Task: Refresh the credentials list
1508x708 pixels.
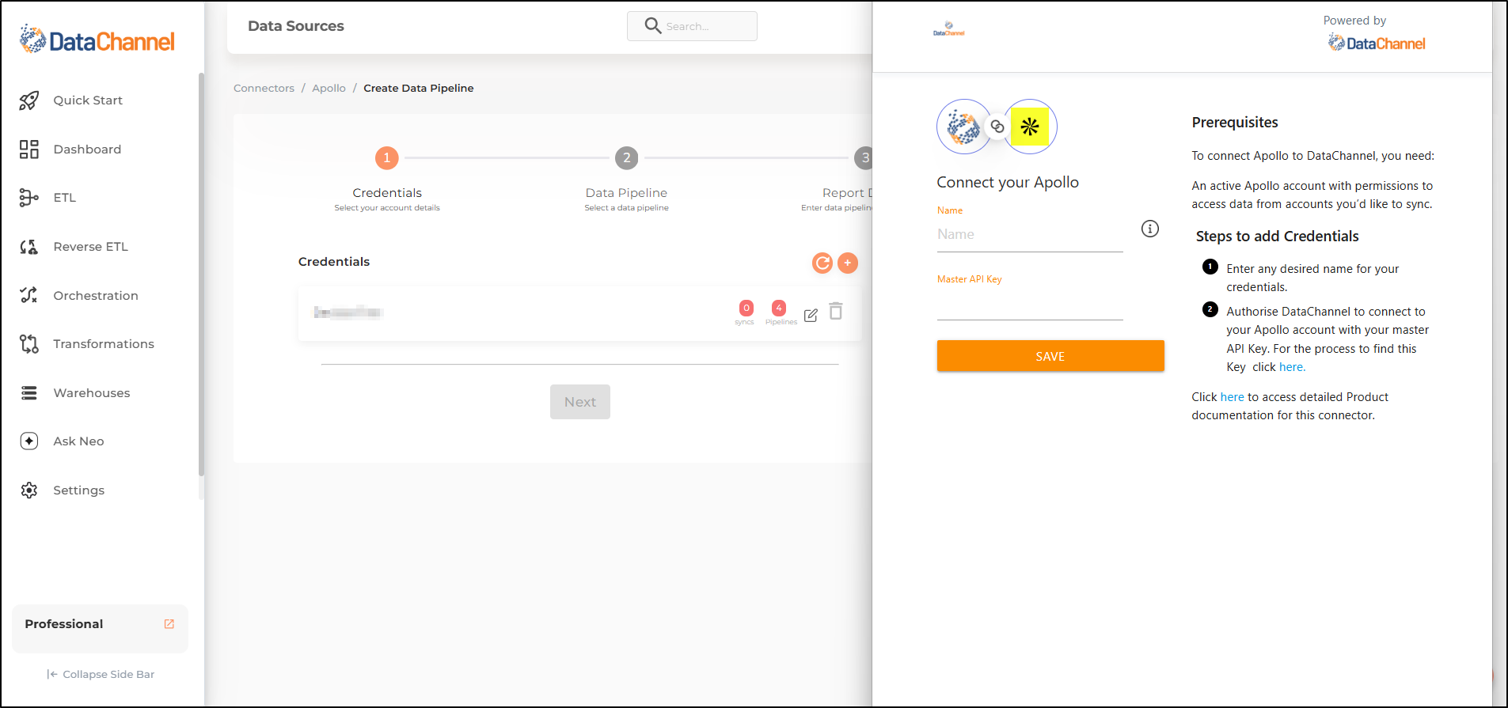Action: pyautogui.click(x=822, y=263)
